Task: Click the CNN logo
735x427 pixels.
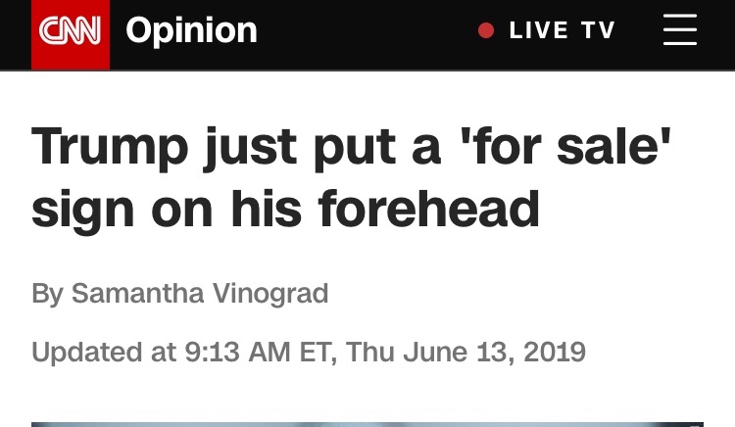Action: coord(70,33)
